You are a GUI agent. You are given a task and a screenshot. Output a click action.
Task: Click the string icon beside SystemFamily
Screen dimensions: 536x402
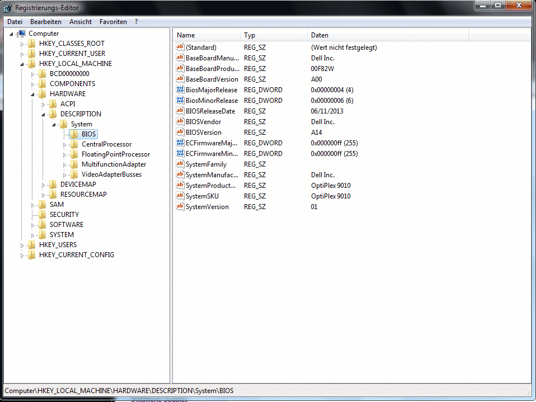(x=180, y=164)
